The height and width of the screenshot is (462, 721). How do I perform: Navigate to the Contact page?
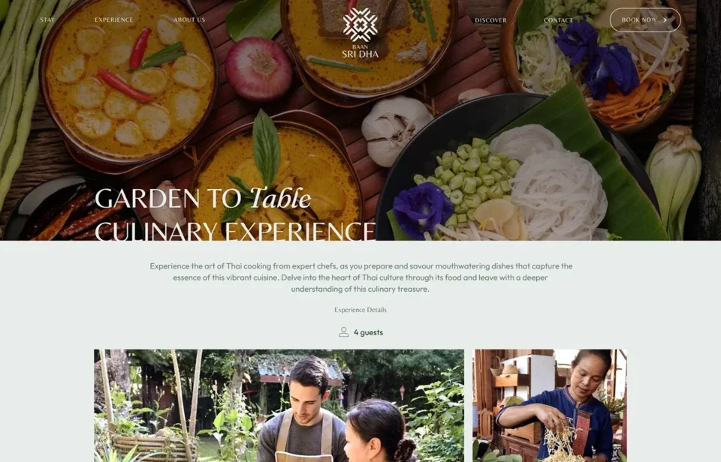coord(558,20)
